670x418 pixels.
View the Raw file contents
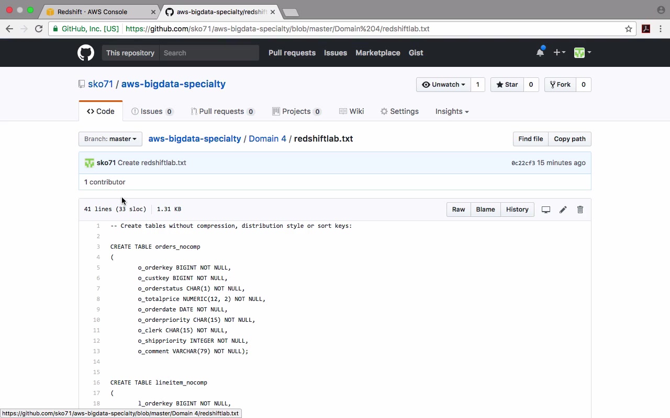point(459,210)
